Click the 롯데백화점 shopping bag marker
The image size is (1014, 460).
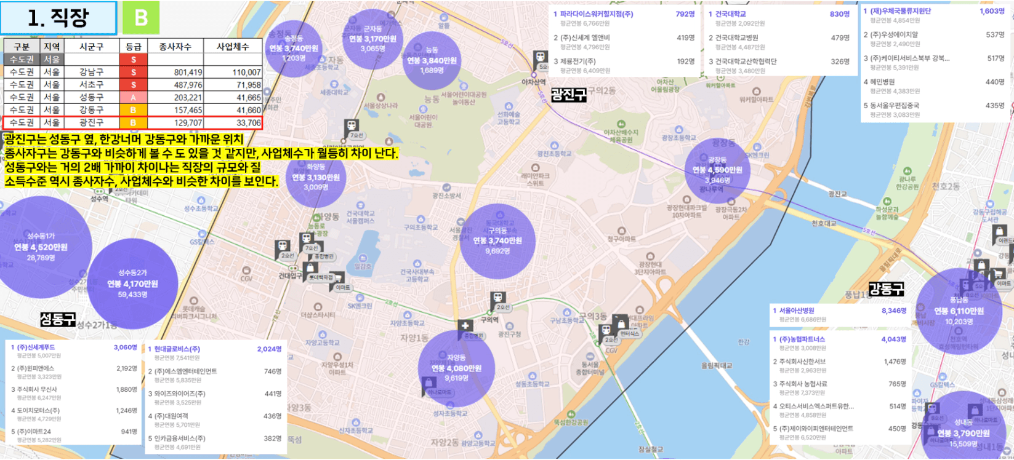311,269
